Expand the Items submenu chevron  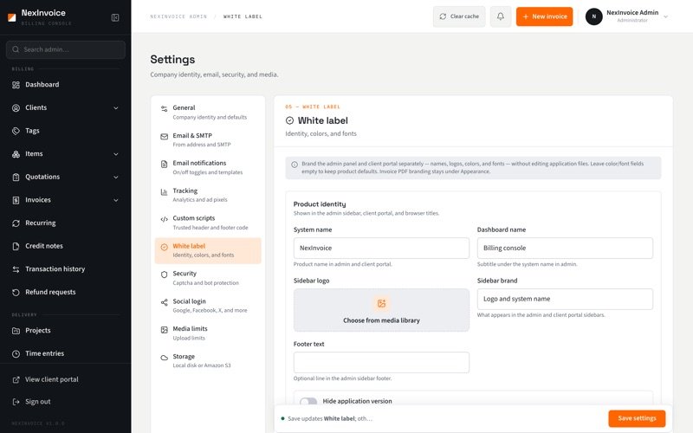coord(116,154)
